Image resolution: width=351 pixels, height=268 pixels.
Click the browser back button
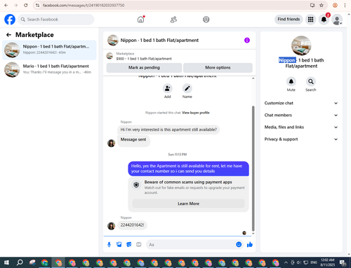click(6, 5)
